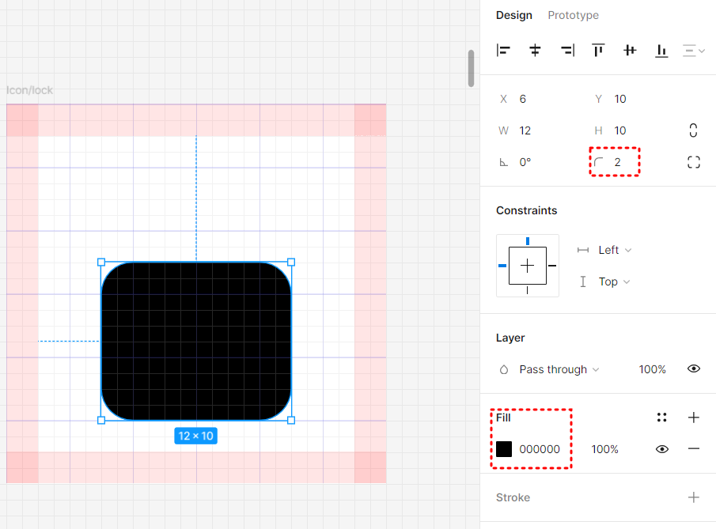Viewport: 716px width, 529px height.
Task: Open the distribute spacing dropdown
Action: (694, 50)
